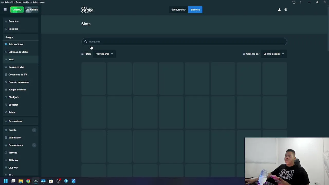Open the browser three-dot menu
Viewport: 329px width, 185px height.
301,2
